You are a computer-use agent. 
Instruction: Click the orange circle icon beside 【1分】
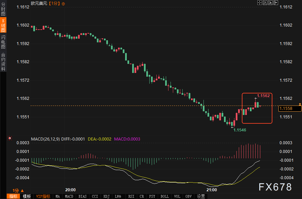64,3
